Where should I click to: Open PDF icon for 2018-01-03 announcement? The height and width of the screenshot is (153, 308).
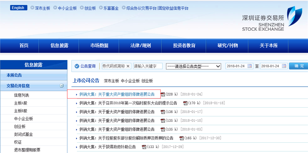pos(163,130)
